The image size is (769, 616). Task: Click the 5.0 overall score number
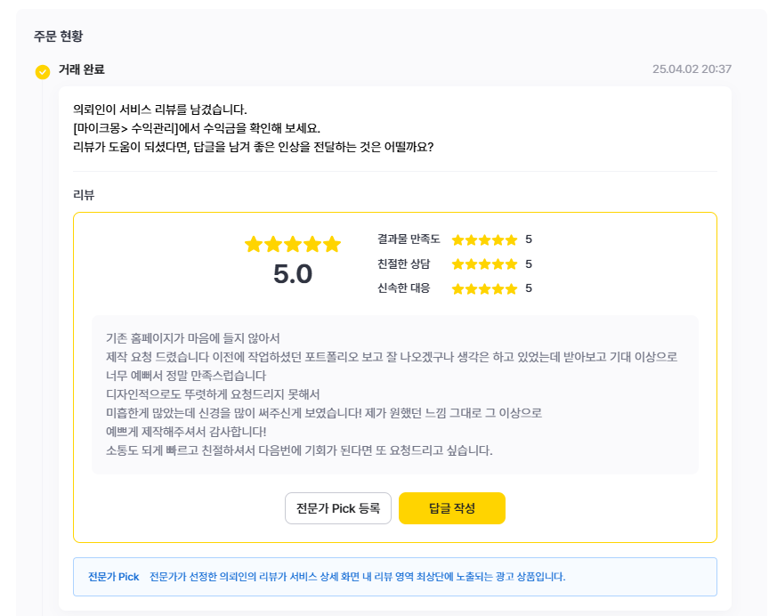point(293,274)
